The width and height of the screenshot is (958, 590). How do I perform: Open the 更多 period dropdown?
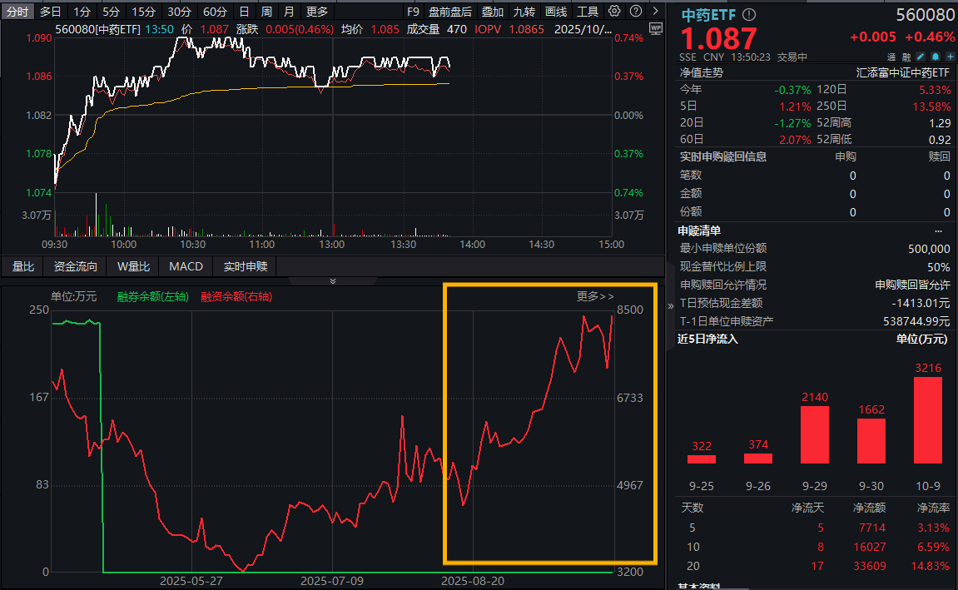coord(317,12)
